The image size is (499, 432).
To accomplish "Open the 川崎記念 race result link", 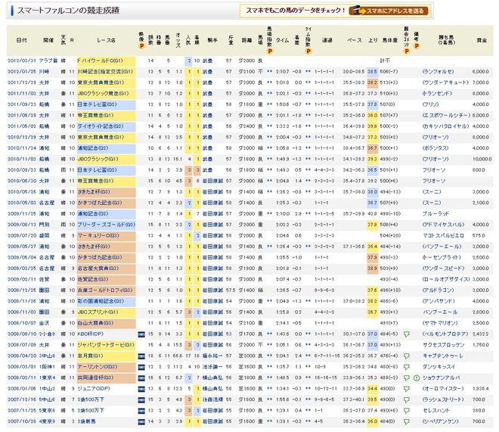I will (105, 72).
